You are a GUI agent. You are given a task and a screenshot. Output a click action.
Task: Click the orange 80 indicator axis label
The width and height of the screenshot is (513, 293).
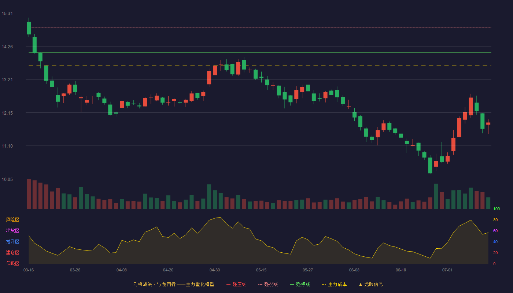pyautogui.click(x=495, y=220)
